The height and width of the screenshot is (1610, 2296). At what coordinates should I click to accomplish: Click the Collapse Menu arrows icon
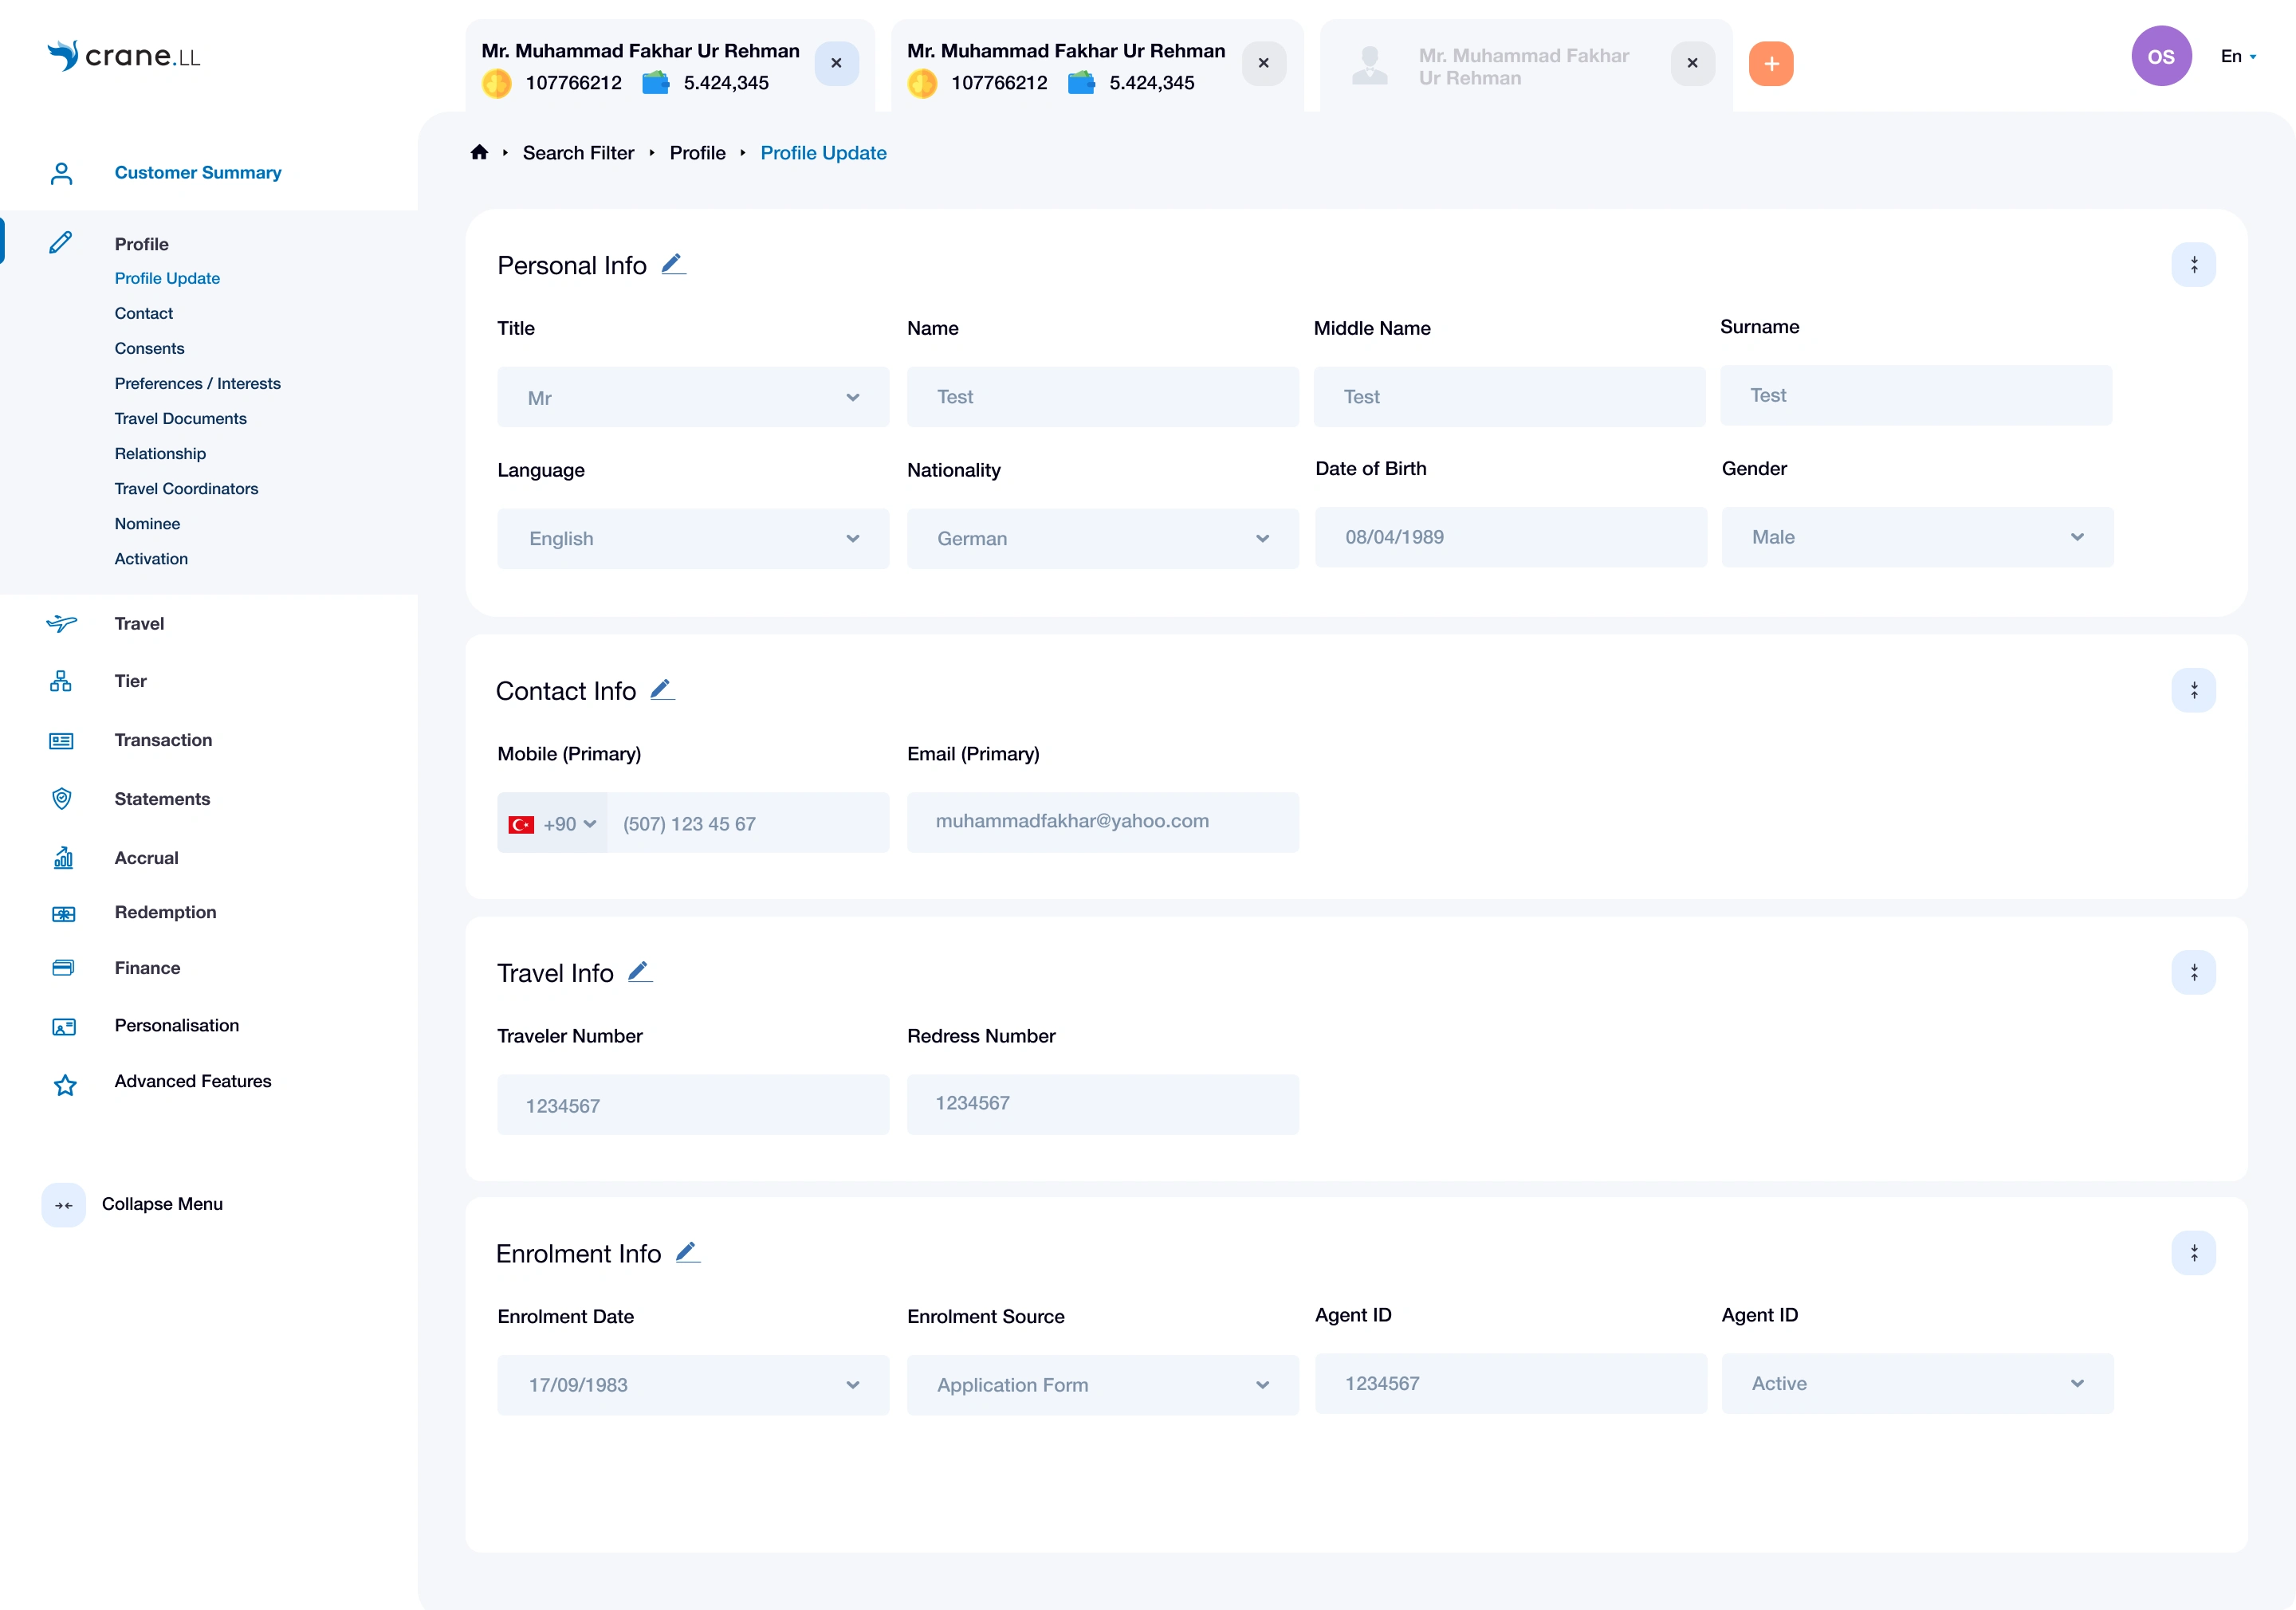(64, 1205)
